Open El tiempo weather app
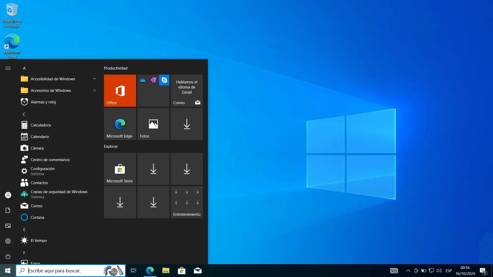 tap(59, 240)
